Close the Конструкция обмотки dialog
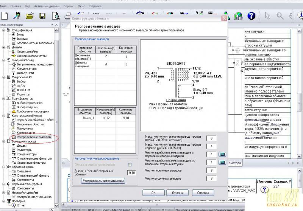 tap(224, 19)
